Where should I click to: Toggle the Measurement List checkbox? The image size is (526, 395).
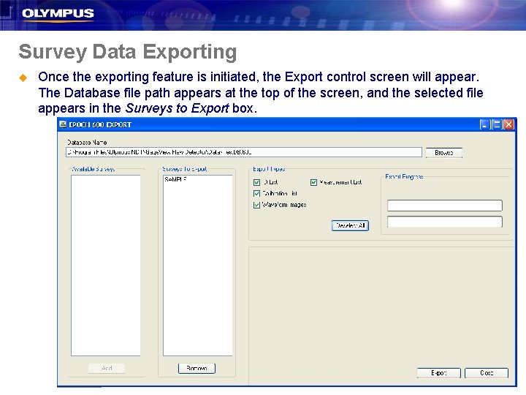coord(313,182)
